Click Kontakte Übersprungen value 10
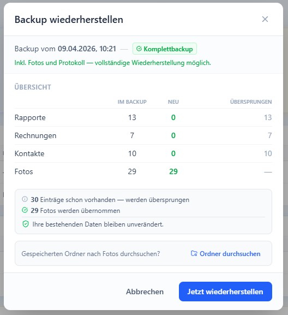This screenshot has width=288, height=315. [268, 153]
